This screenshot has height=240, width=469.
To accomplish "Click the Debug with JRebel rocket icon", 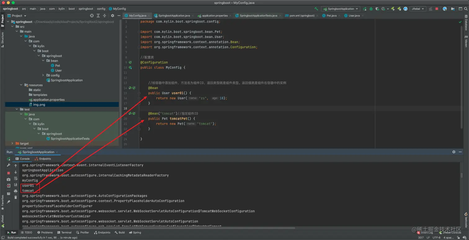I will pyautogui.click(x=399, y=9).
